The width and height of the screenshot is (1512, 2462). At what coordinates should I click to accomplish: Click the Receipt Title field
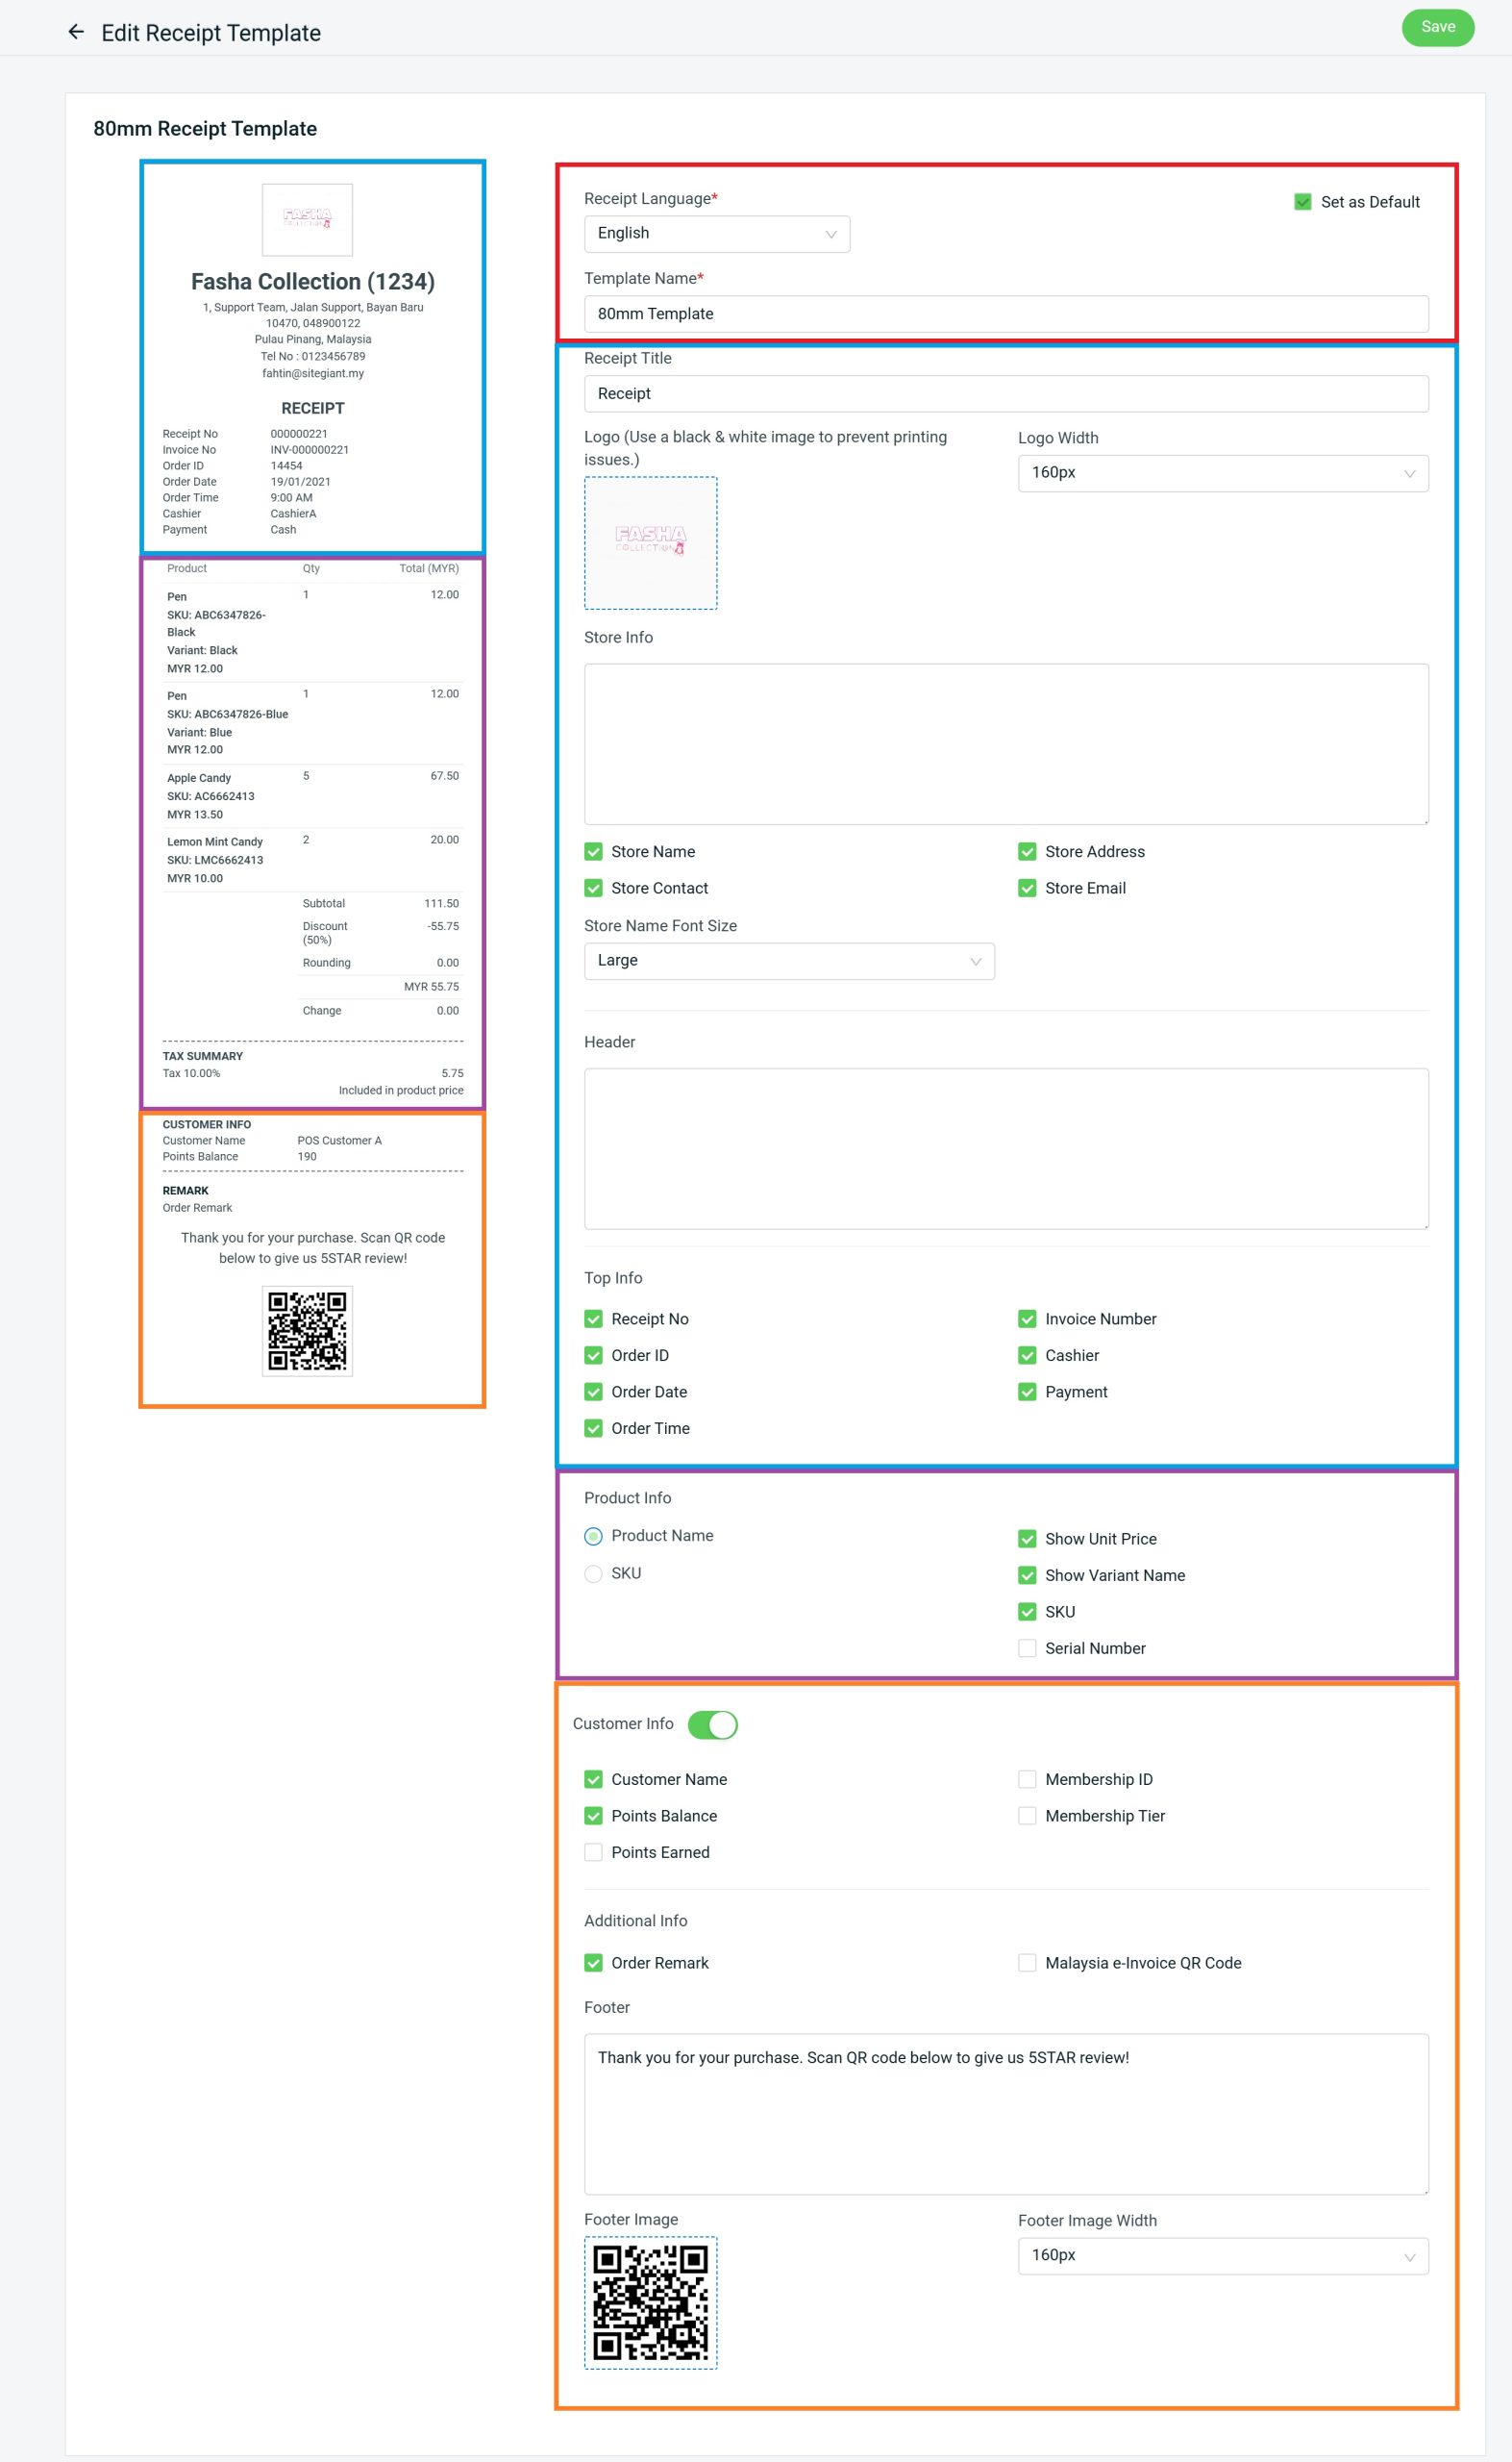click(1005, 394)
